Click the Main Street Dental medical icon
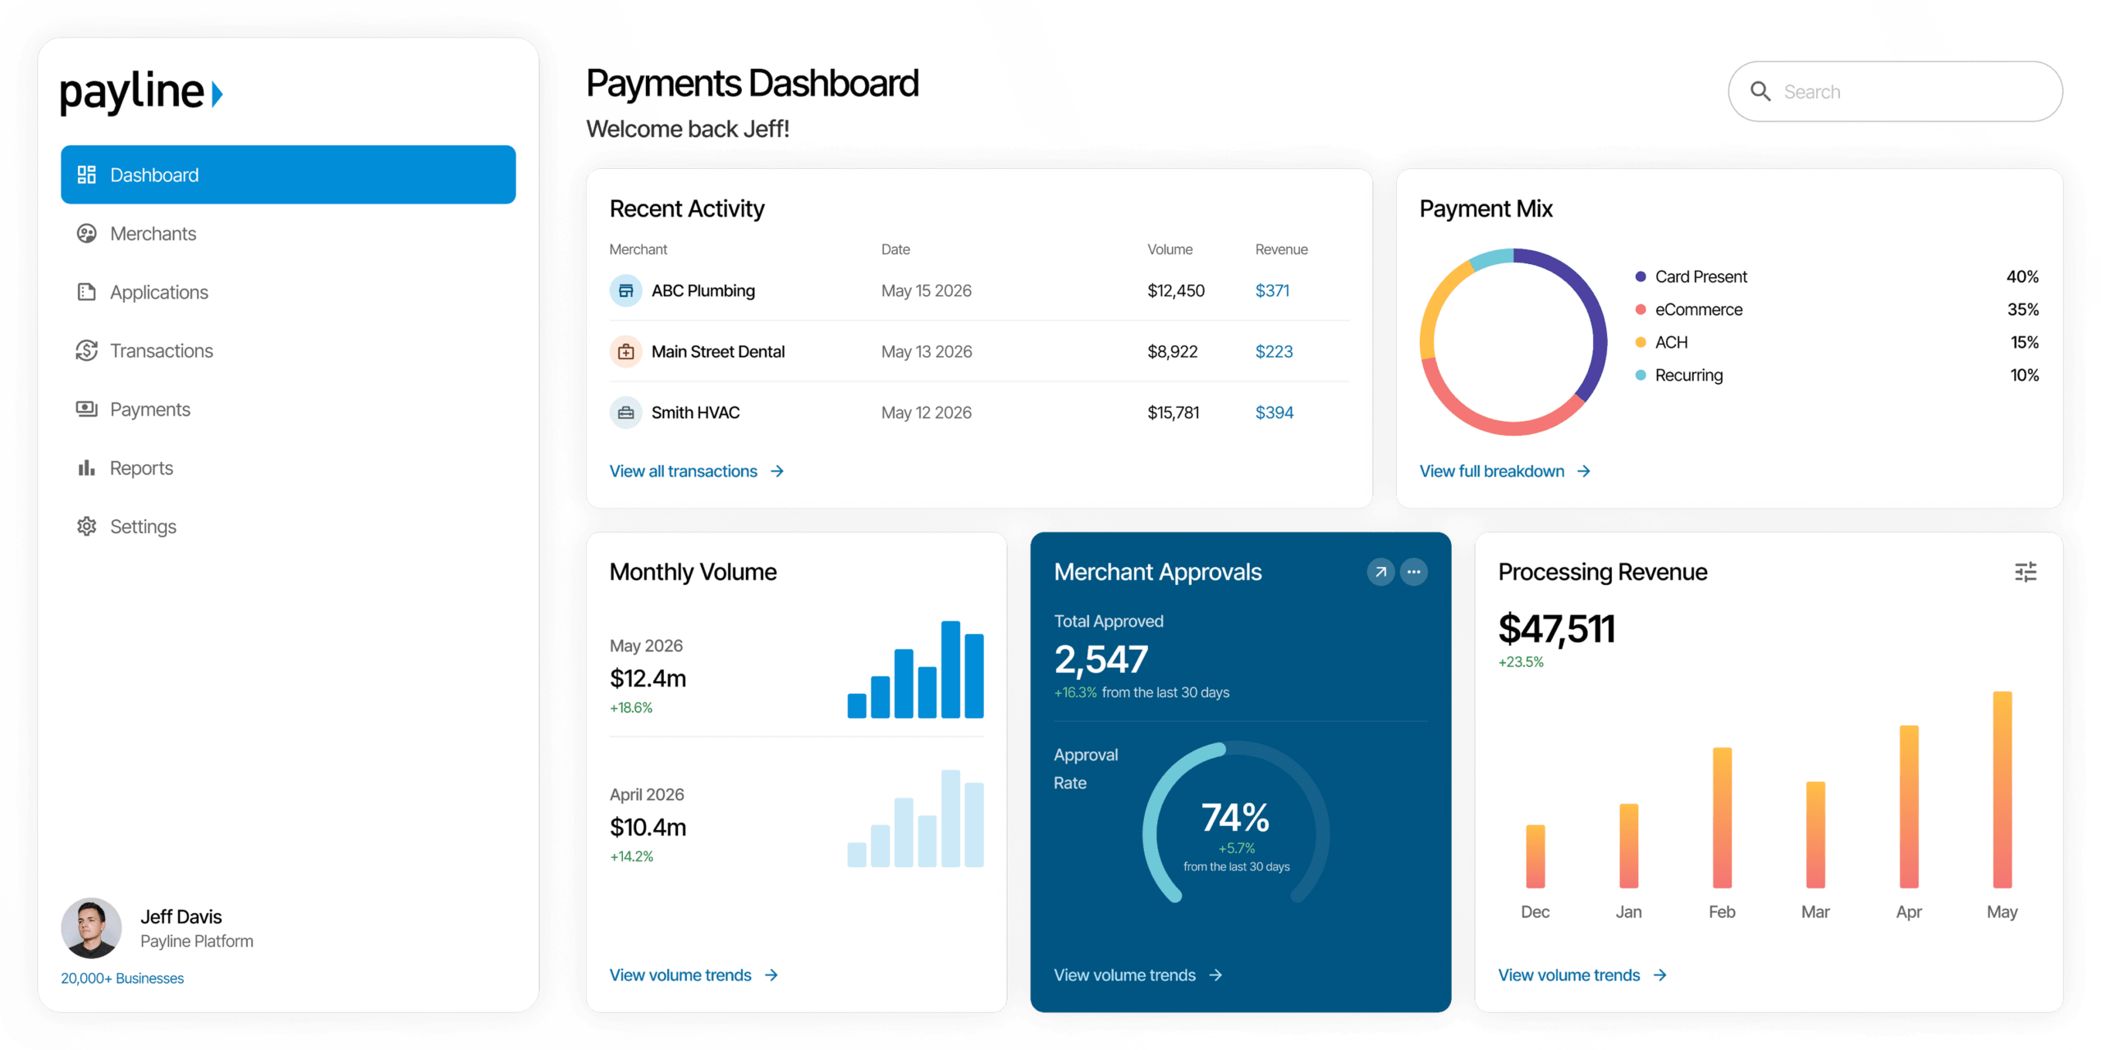Viewport: 2101px width, 1050px height. (625, 351)
